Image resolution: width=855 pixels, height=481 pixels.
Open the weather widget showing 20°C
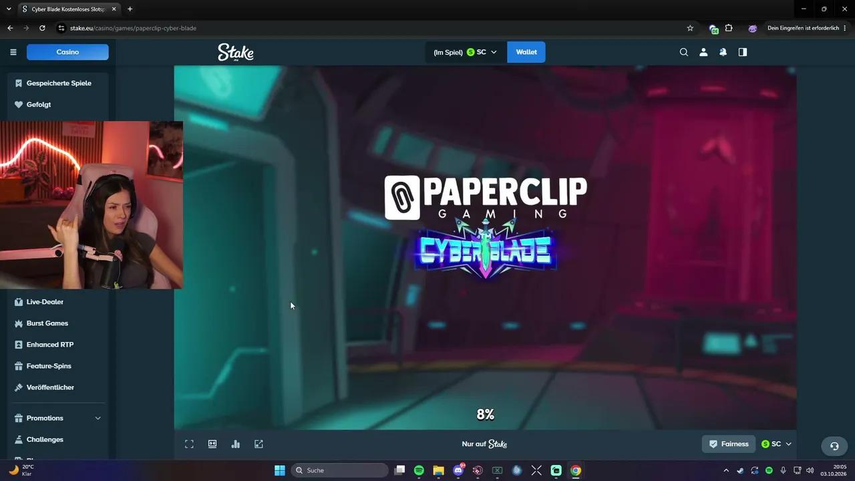coord(20,470)
